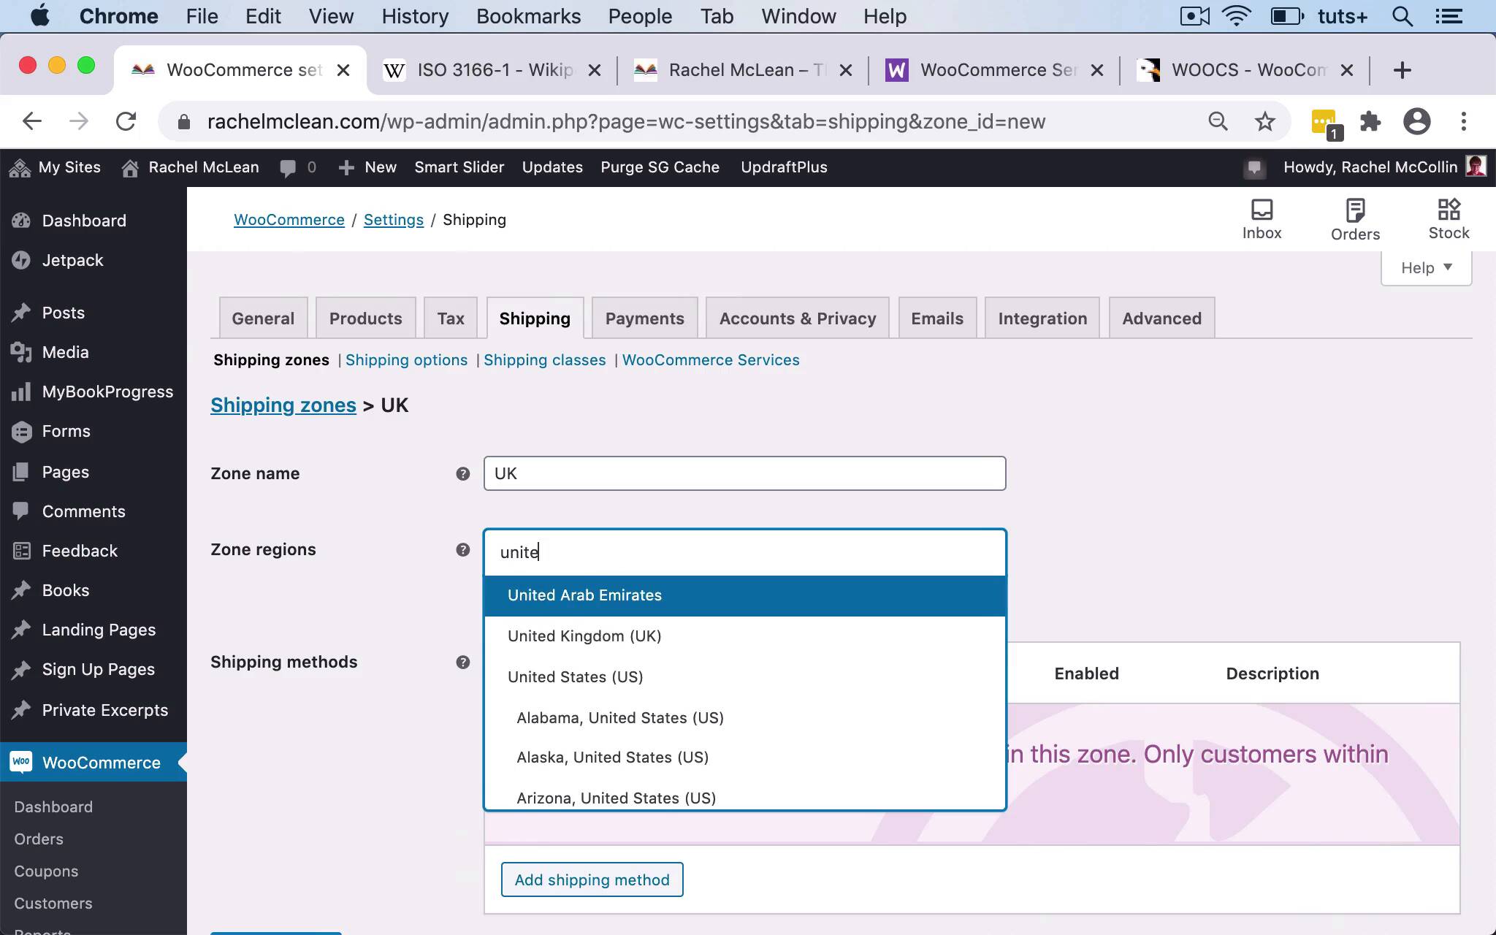Open the Shipping zones breadcrumb link
The width and height of the screenshot is (1496, 935).
pyautogui.click(x=283, y=405)
